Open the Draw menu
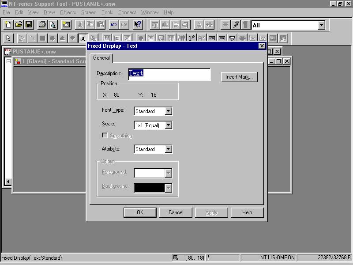 [x=49, y=12]
